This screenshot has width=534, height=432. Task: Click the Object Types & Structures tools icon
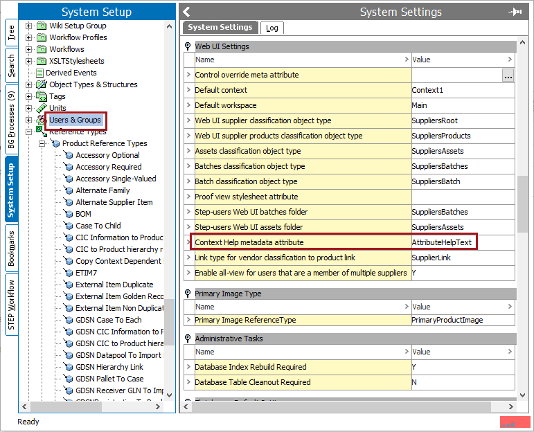41,84
